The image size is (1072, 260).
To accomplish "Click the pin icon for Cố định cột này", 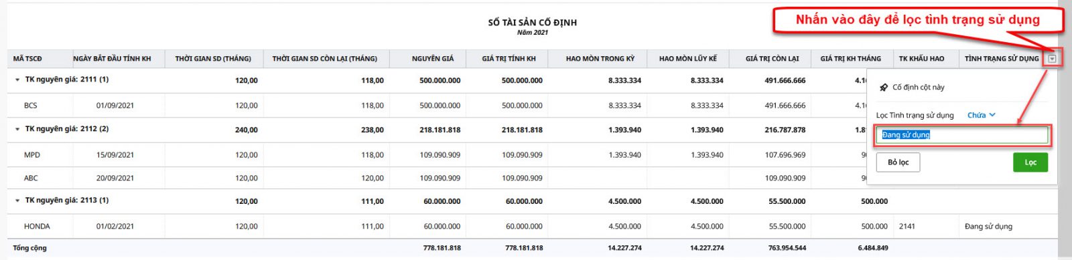I will 884,88.
